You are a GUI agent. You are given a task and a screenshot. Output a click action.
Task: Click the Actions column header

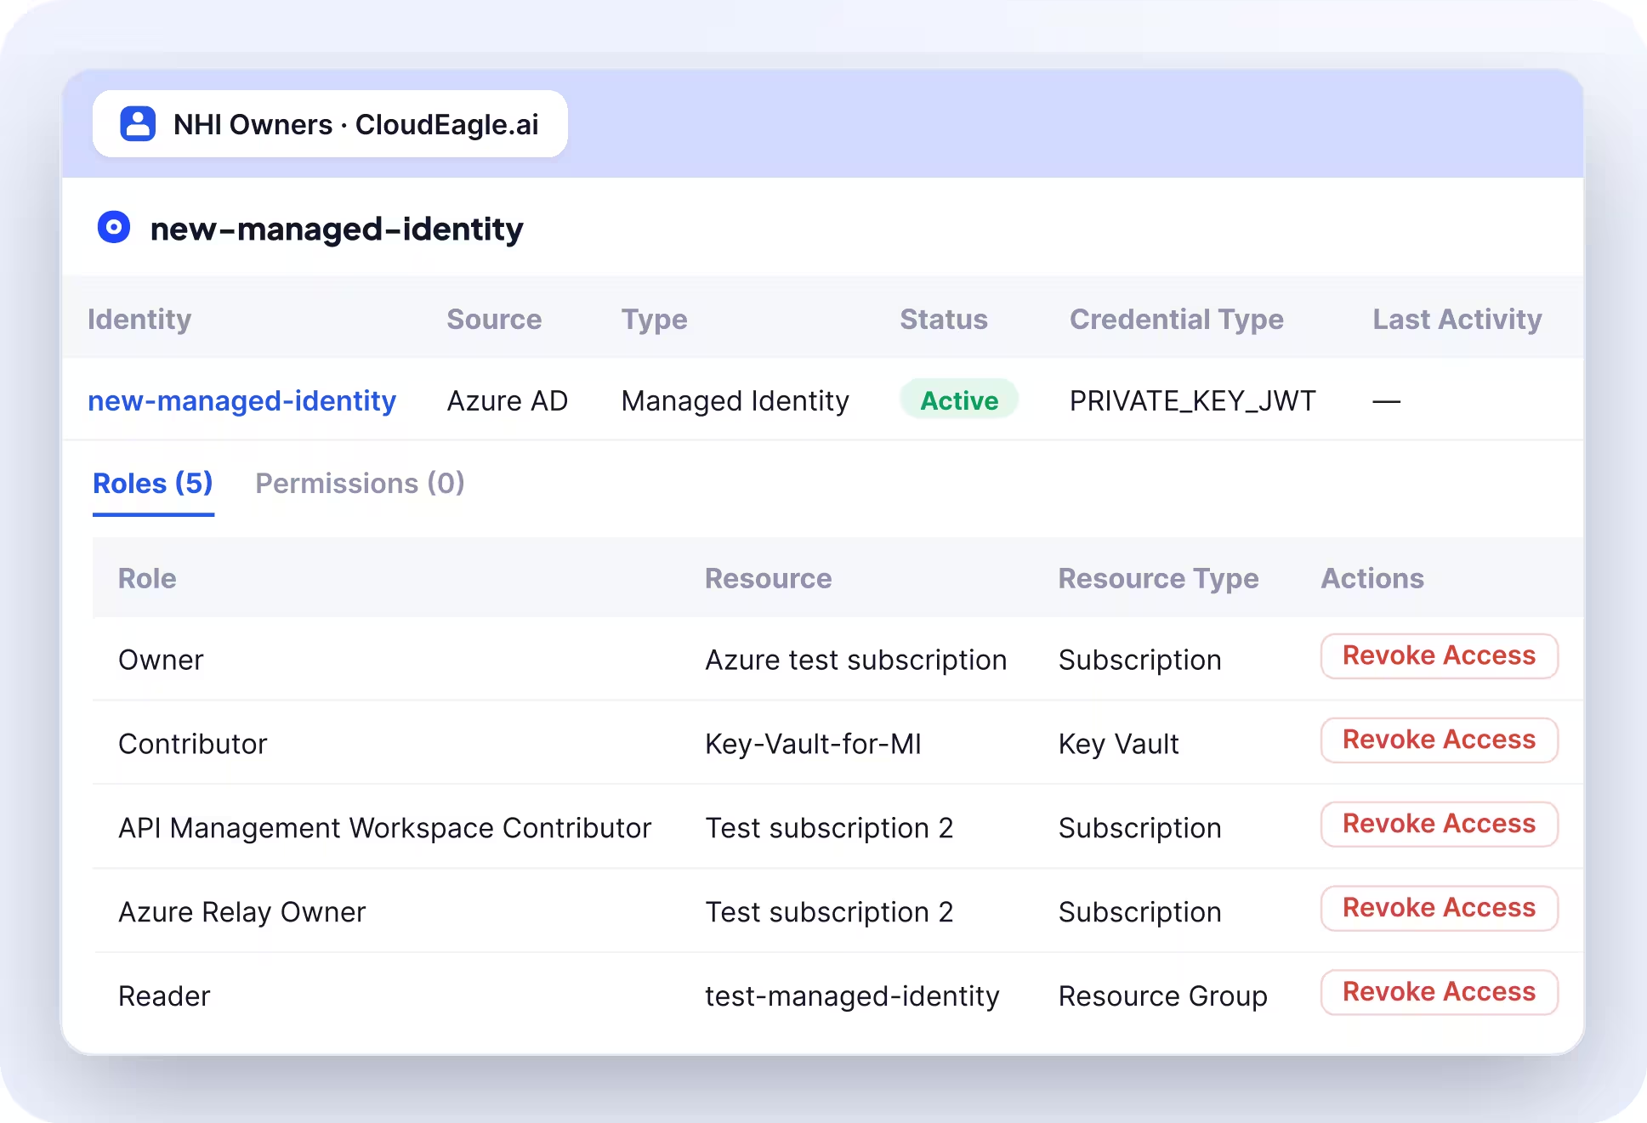[1372, 578]
